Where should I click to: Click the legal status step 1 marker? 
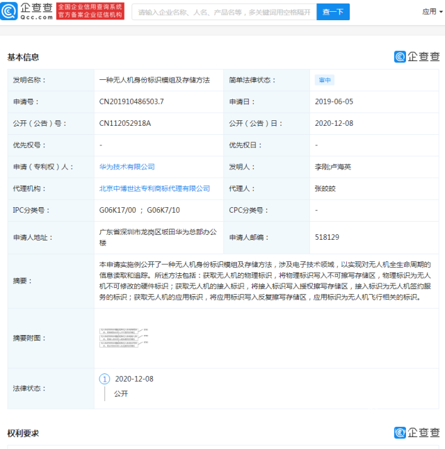[104, 379]
